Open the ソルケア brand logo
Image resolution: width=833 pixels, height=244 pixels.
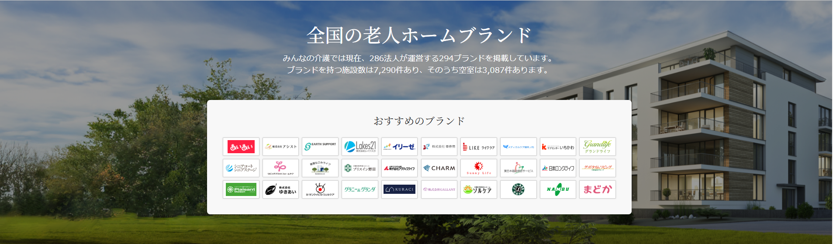pyautogui.click(x=479, y=189)
